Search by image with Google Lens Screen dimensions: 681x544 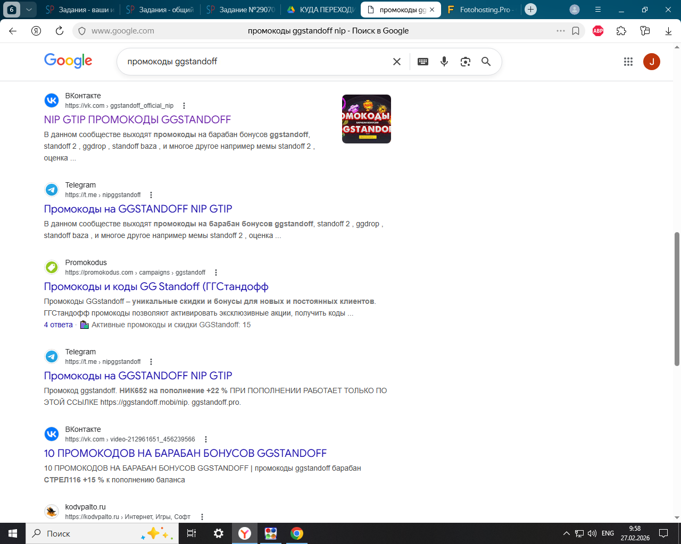click(x=466, y=62)
